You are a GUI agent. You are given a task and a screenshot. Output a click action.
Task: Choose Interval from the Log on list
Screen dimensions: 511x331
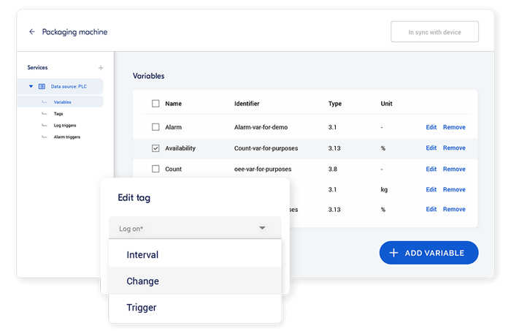[x=142, y=255]
